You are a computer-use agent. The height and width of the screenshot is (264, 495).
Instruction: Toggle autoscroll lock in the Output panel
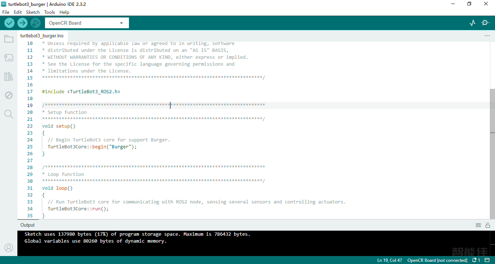[488, 225]
